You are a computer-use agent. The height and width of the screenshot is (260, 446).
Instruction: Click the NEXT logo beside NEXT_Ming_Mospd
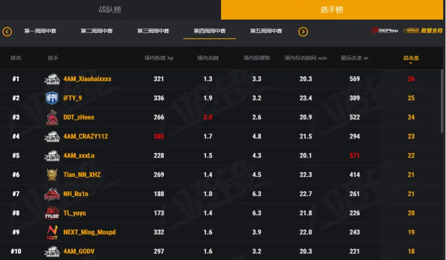coord(52,233)
